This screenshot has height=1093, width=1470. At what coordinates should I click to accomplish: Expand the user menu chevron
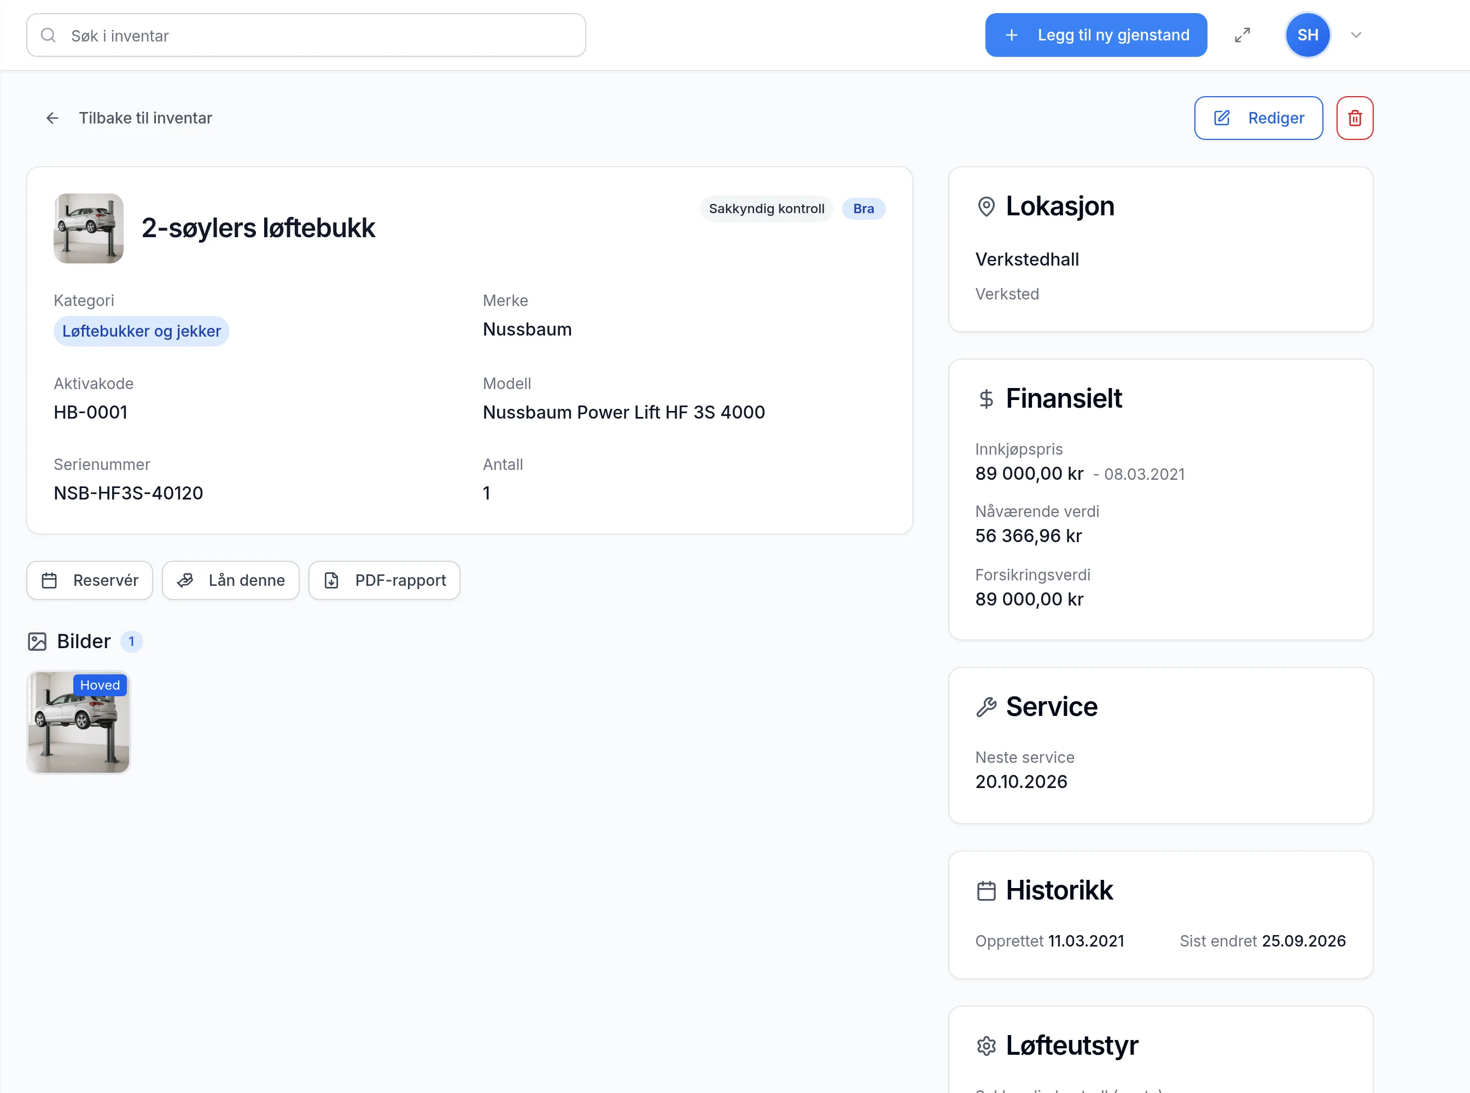point(1356,35)
